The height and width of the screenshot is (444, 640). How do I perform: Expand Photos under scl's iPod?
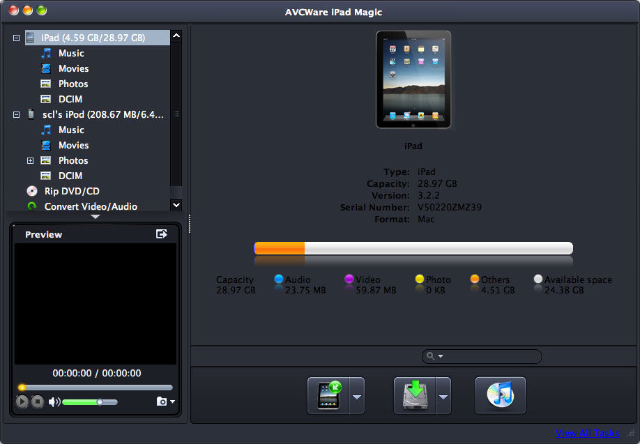click(30, 161)
